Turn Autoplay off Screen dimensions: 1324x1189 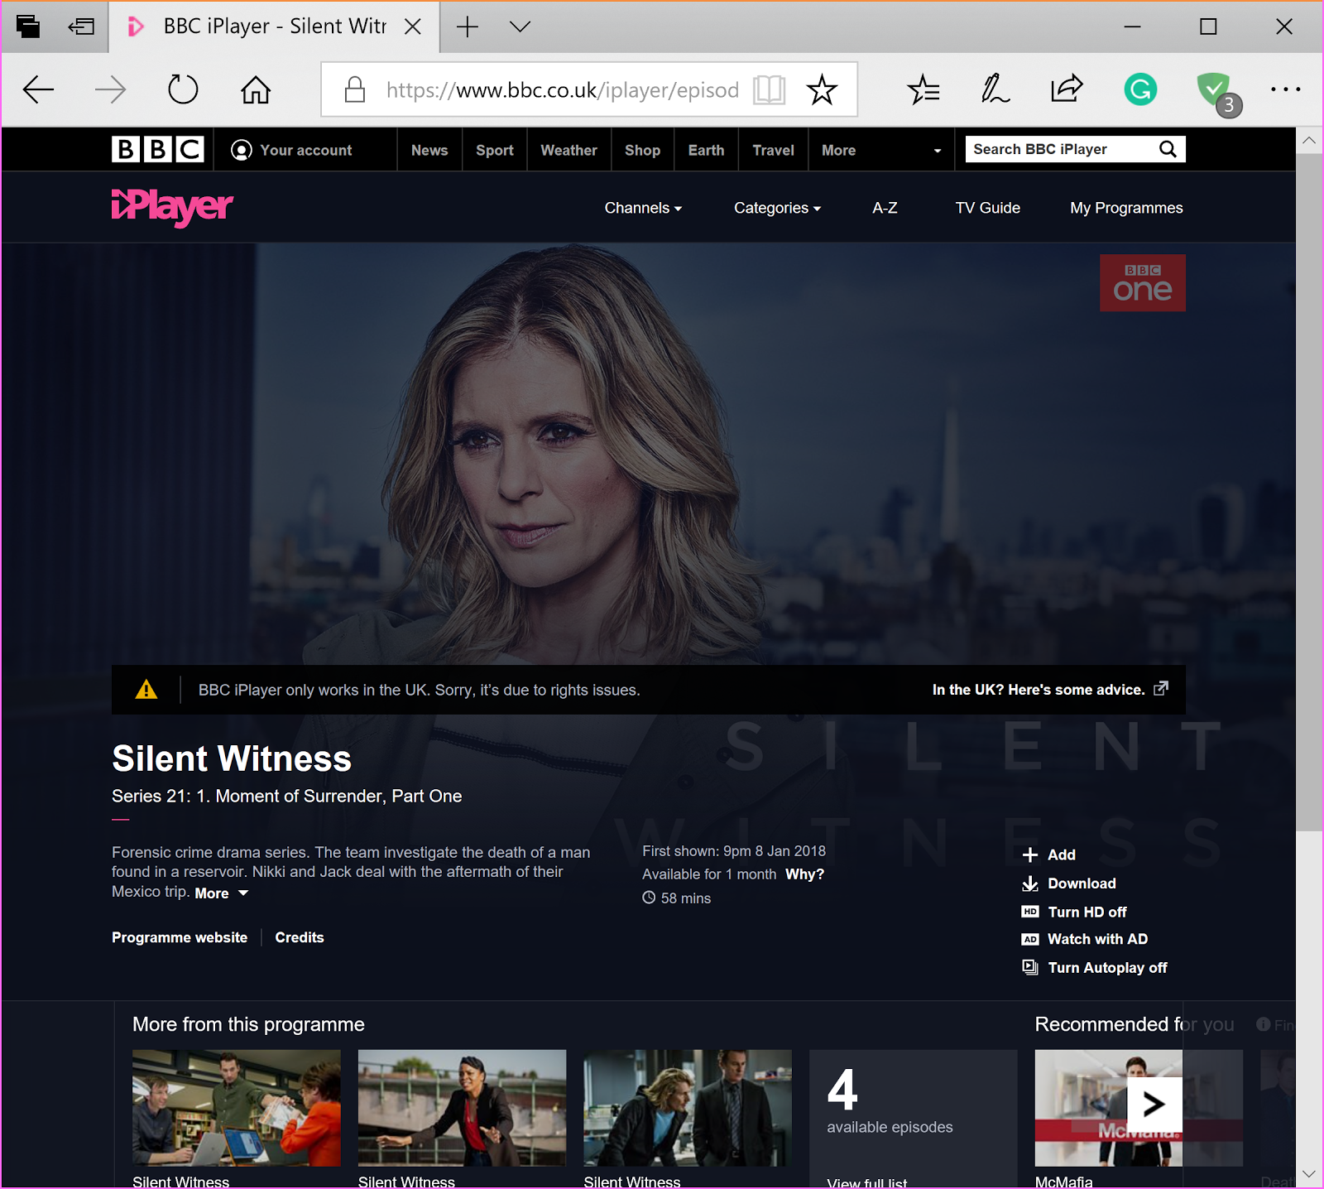tap(1095, 967)
